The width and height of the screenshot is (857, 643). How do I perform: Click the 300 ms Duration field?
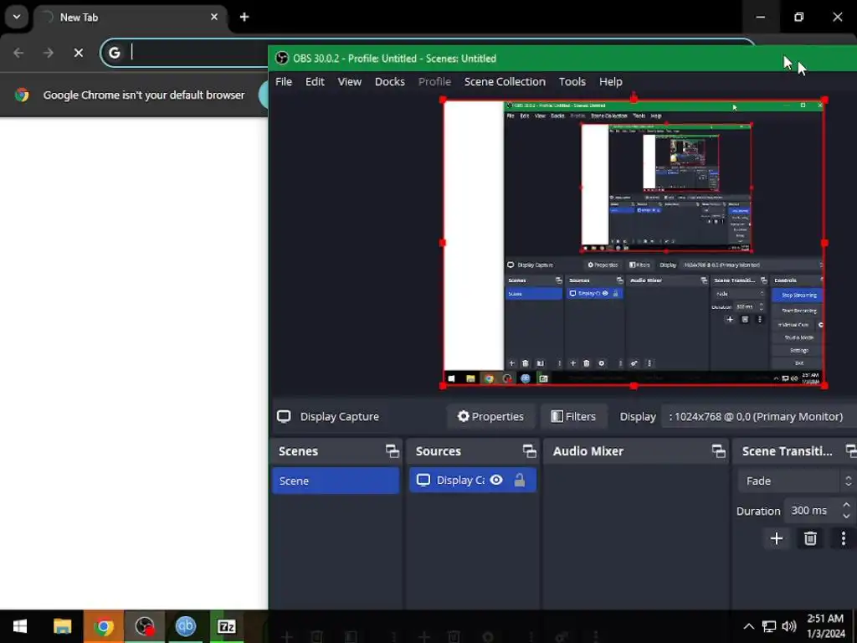pyautogui.click(x=812, y=510)
